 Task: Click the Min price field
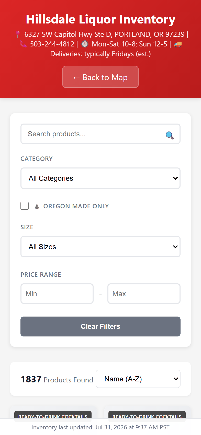tap(57, 294)
